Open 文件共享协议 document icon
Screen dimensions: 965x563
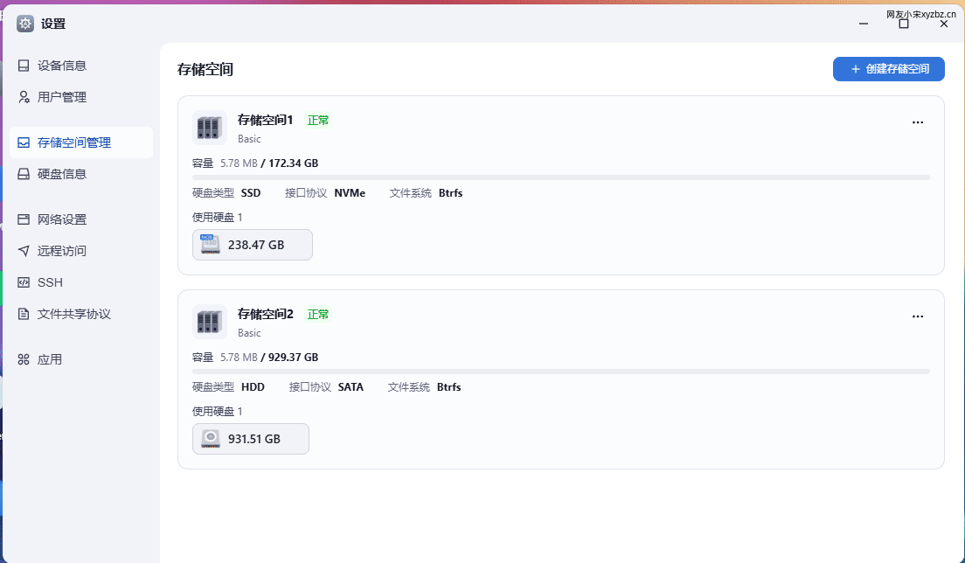click(x=24, y=314)
